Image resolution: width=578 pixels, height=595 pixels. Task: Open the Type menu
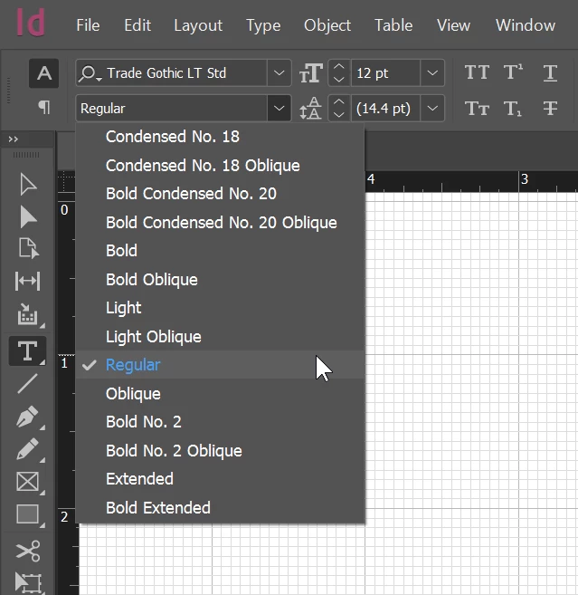tap(263, 25)
